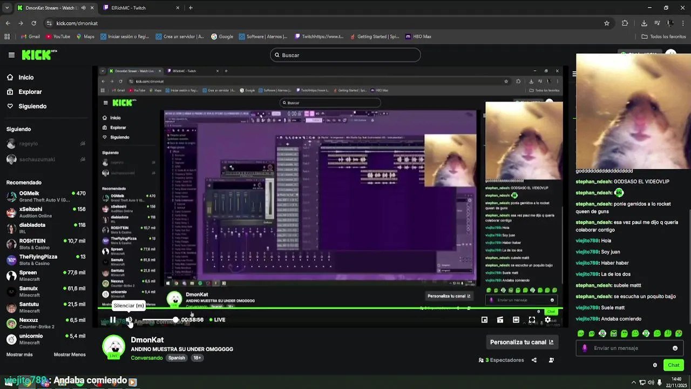691x389 pixels.
Task: Open Explorar in the sidebar
Action: 30,92
